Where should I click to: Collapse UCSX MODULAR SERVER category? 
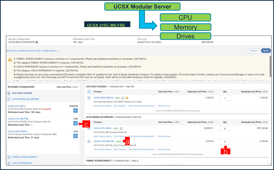[9, 99]
